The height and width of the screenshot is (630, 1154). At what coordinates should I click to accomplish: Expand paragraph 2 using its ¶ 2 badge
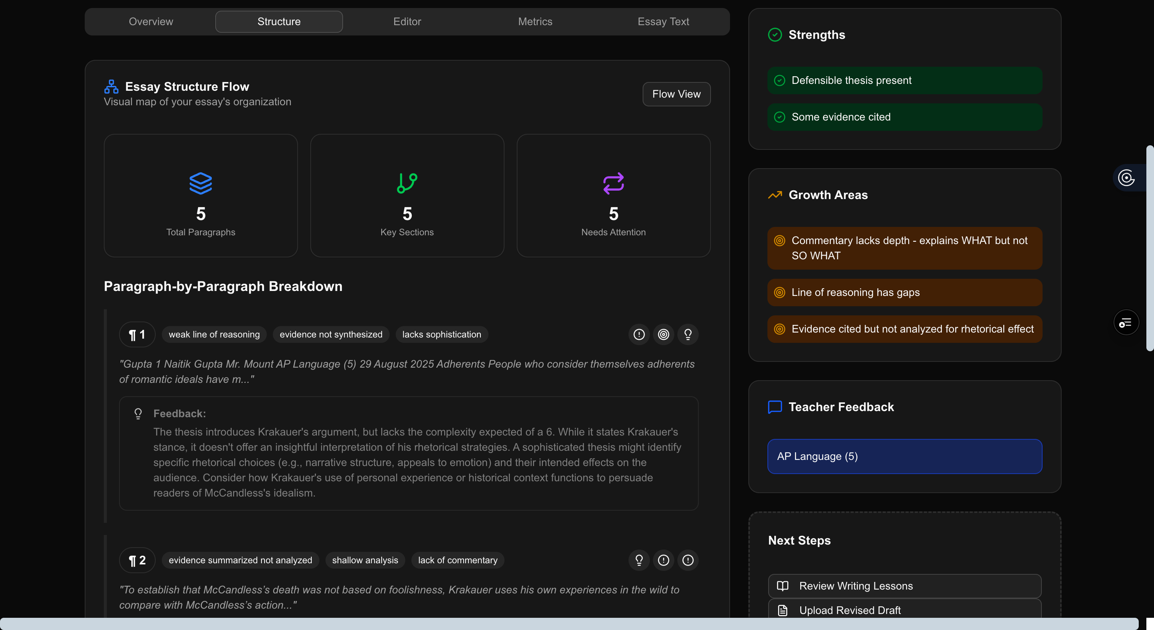137,560
